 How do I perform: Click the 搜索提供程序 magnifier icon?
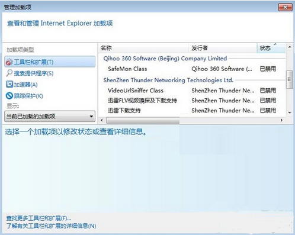click(x=9, y=73)
